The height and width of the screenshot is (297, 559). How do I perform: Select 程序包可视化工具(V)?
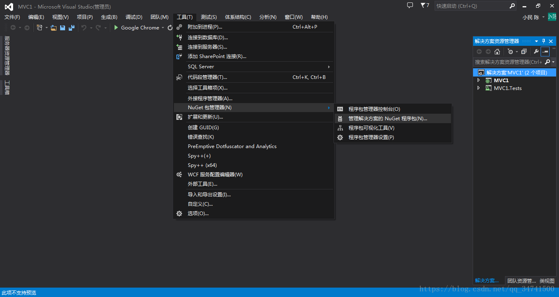[393, 128]
